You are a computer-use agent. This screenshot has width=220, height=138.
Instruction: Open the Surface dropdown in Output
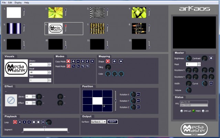pyautogui.click(x=104, y=122)
